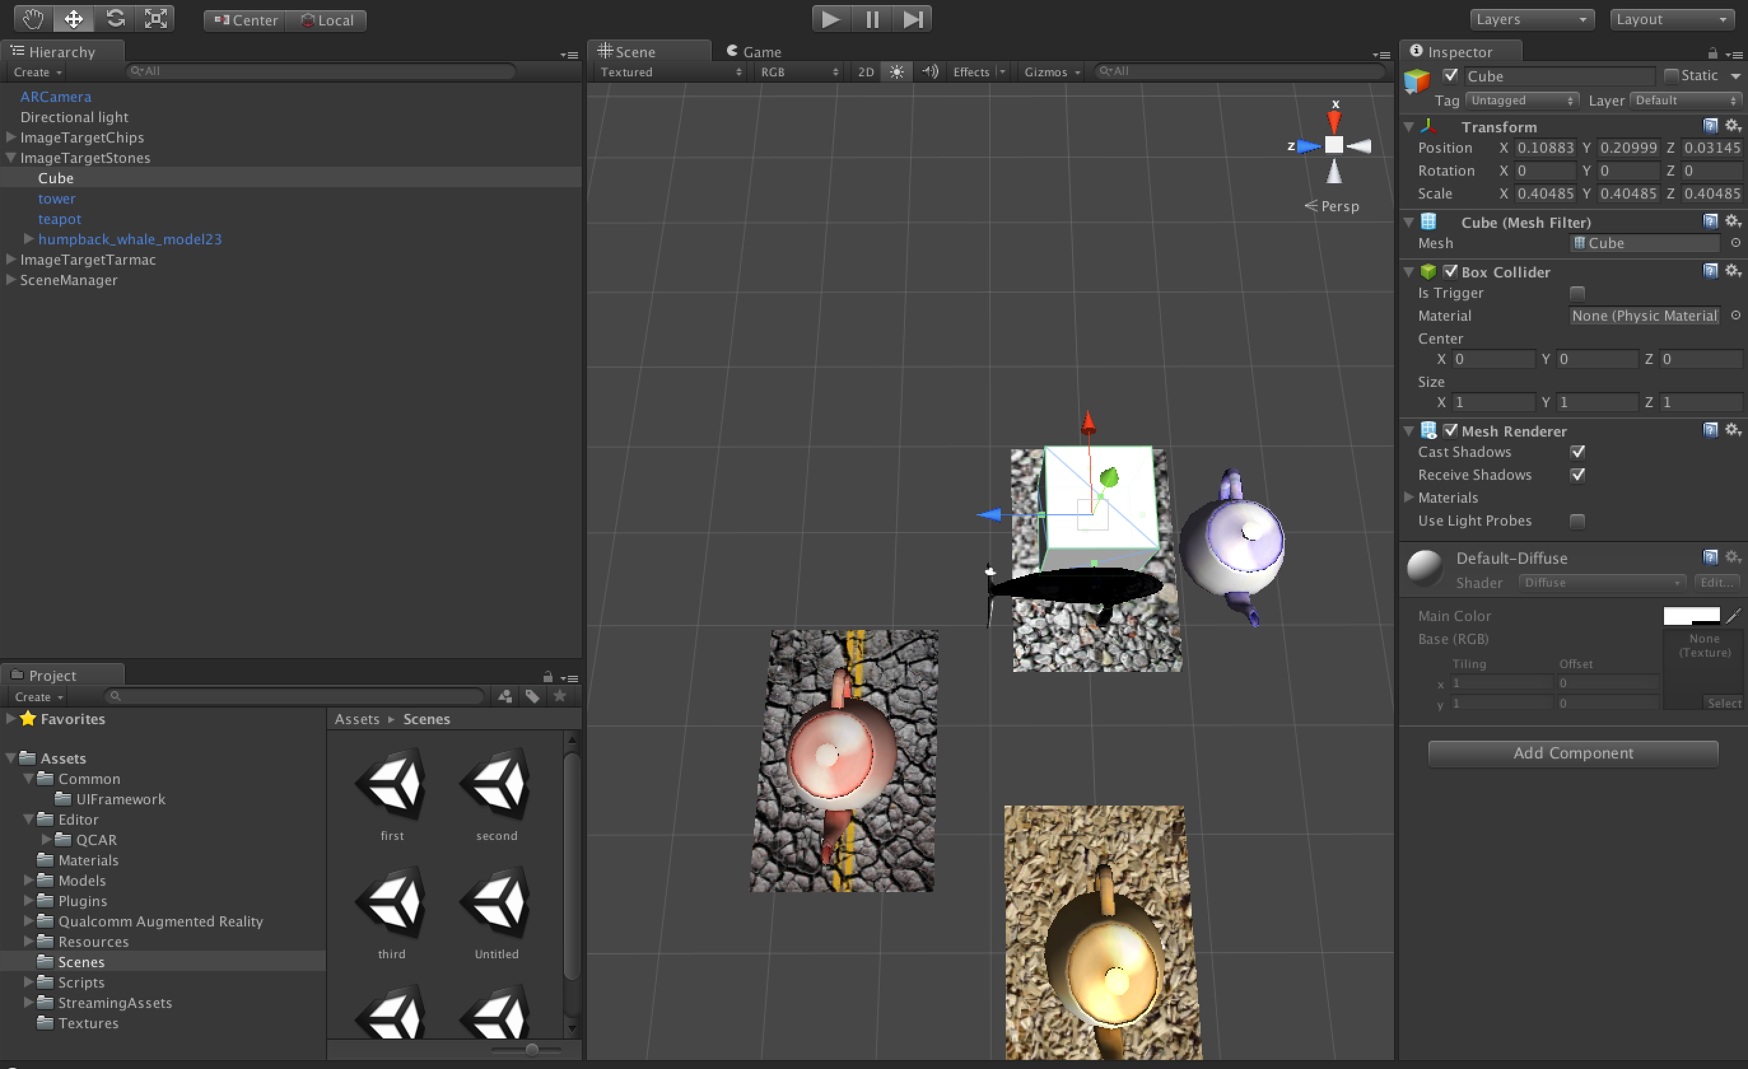
Task: Select the Scene tab
Action: pos(649,51)
